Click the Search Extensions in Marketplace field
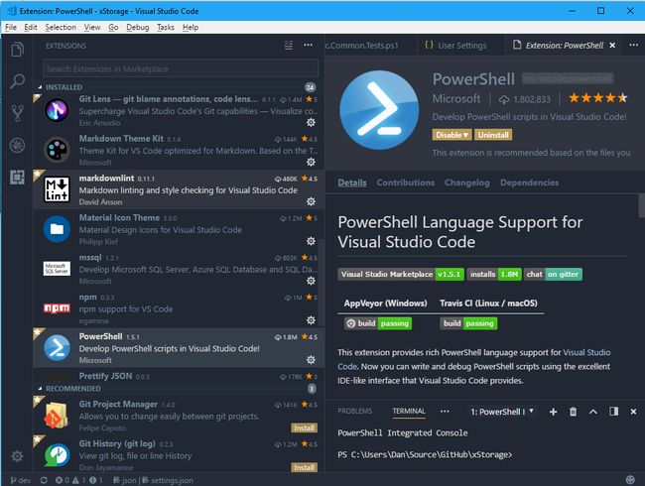The height and width of the screenshot is (486, 645). (x=181, y=68)
